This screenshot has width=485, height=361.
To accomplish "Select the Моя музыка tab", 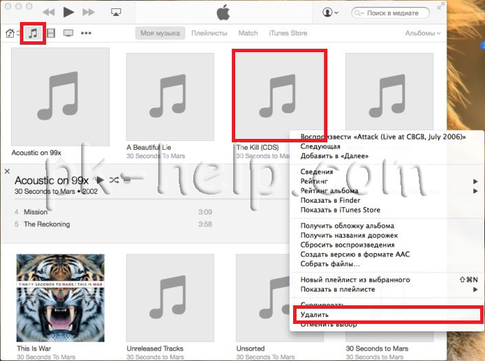I will click(x=160, y=33).
